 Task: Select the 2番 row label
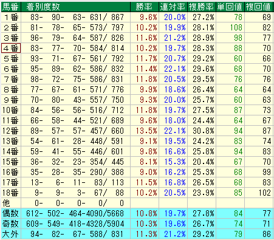click(11, 27)
